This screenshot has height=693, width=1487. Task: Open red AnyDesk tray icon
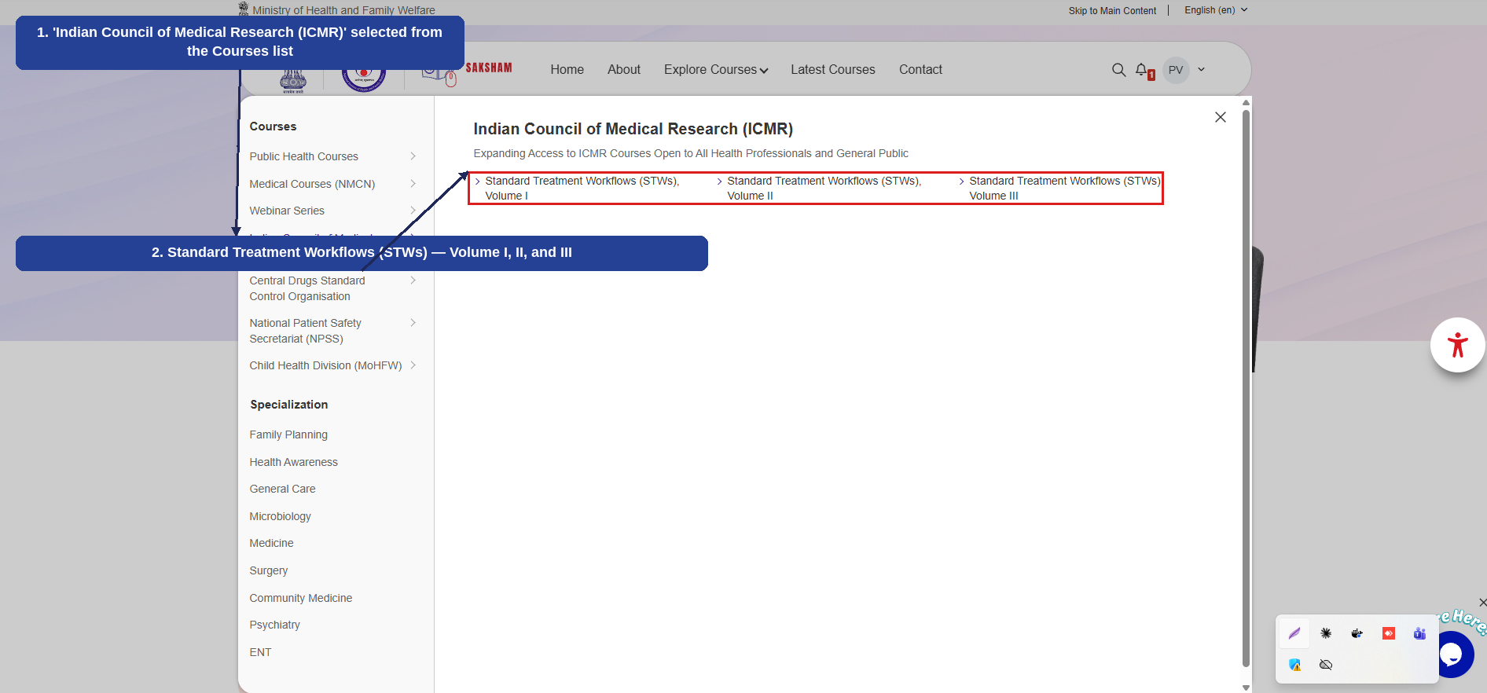(x=1389, y=633)
